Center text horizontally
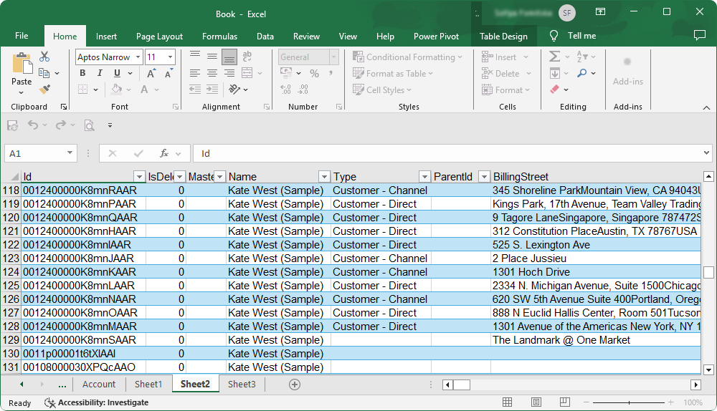The image size is (717, 411). pos(212,73)
